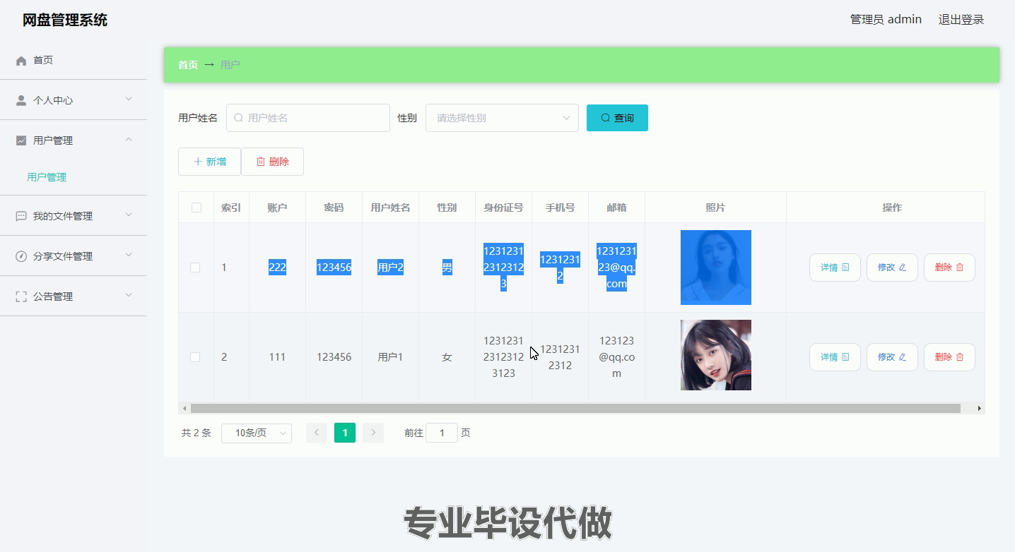
Task: Click the horizontal scrollbar of the table
Action: [575, 408]
